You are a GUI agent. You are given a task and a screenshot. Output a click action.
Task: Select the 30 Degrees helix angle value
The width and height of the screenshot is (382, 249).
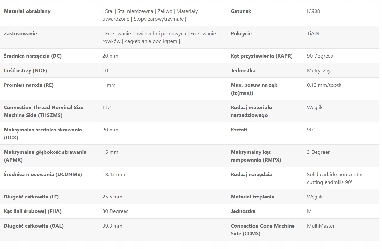115,211
